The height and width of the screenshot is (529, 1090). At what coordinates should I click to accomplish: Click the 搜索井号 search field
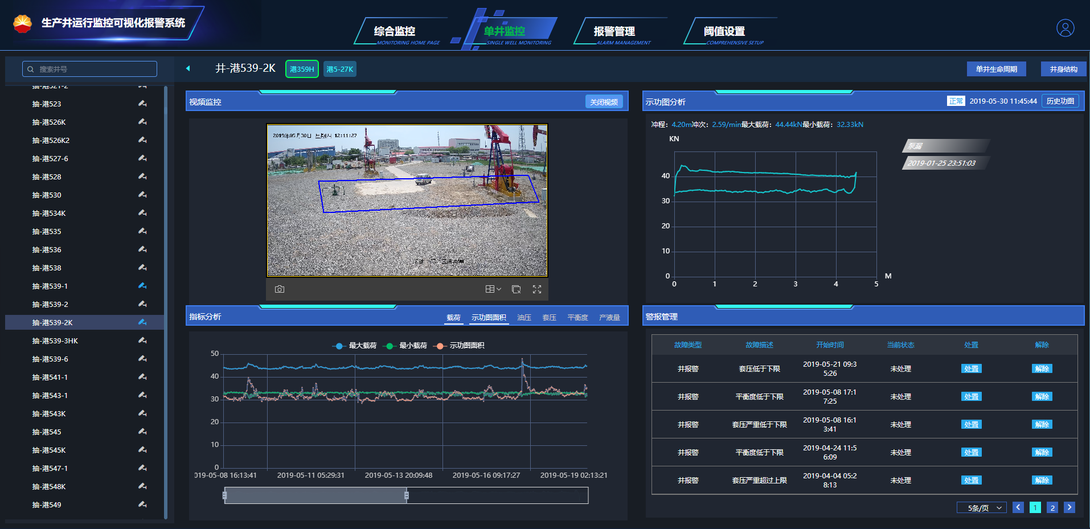90,69
